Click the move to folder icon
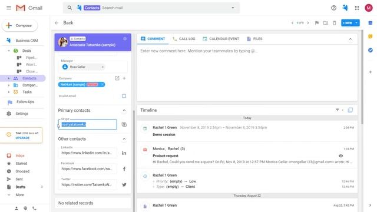This screenshot has width=377, height=212. [x=326, y=23]
